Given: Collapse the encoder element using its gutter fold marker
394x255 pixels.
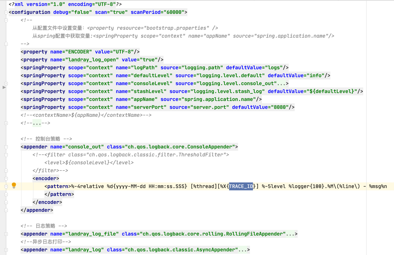Looking at the screenshot, I should (x=6, y=179).
